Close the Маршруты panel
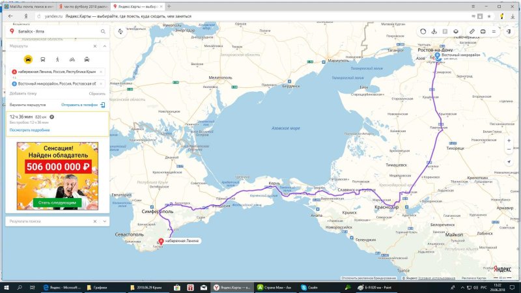The width and height of the screenshot is (521, 293). coord(95,46)
